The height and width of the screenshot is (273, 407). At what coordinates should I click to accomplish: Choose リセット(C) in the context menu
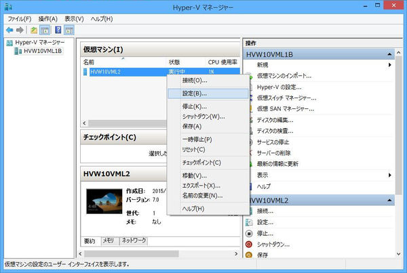[208, 150]
